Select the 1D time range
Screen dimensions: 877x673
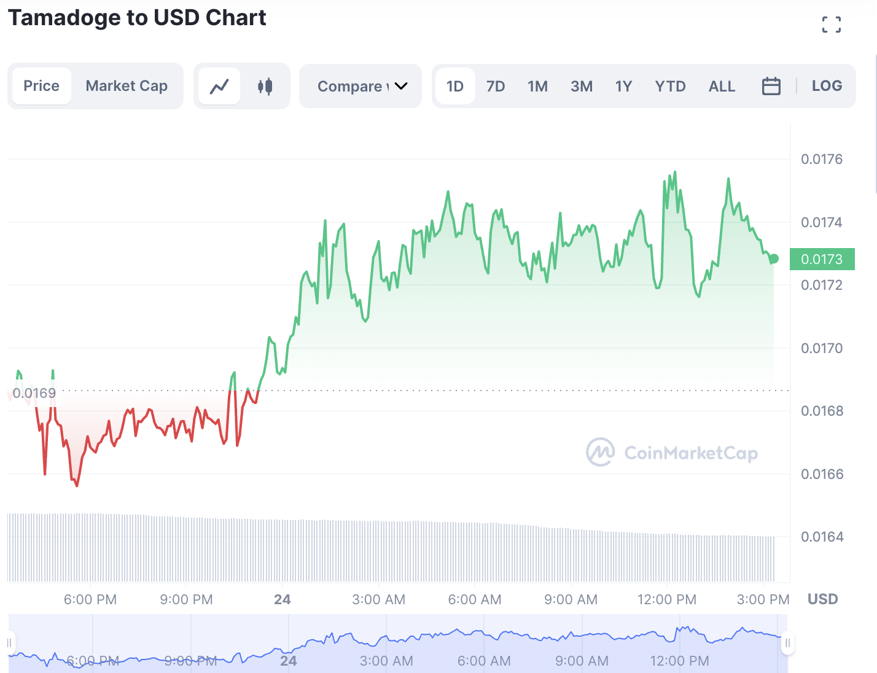[x=455, y=86]
